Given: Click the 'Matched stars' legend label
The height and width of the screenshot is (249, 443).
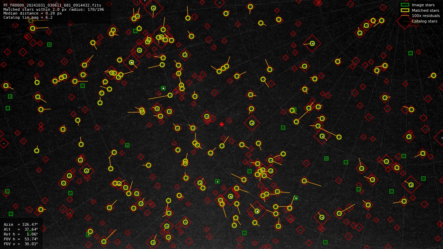Looking at the screenshot, I should pos(425,10).
